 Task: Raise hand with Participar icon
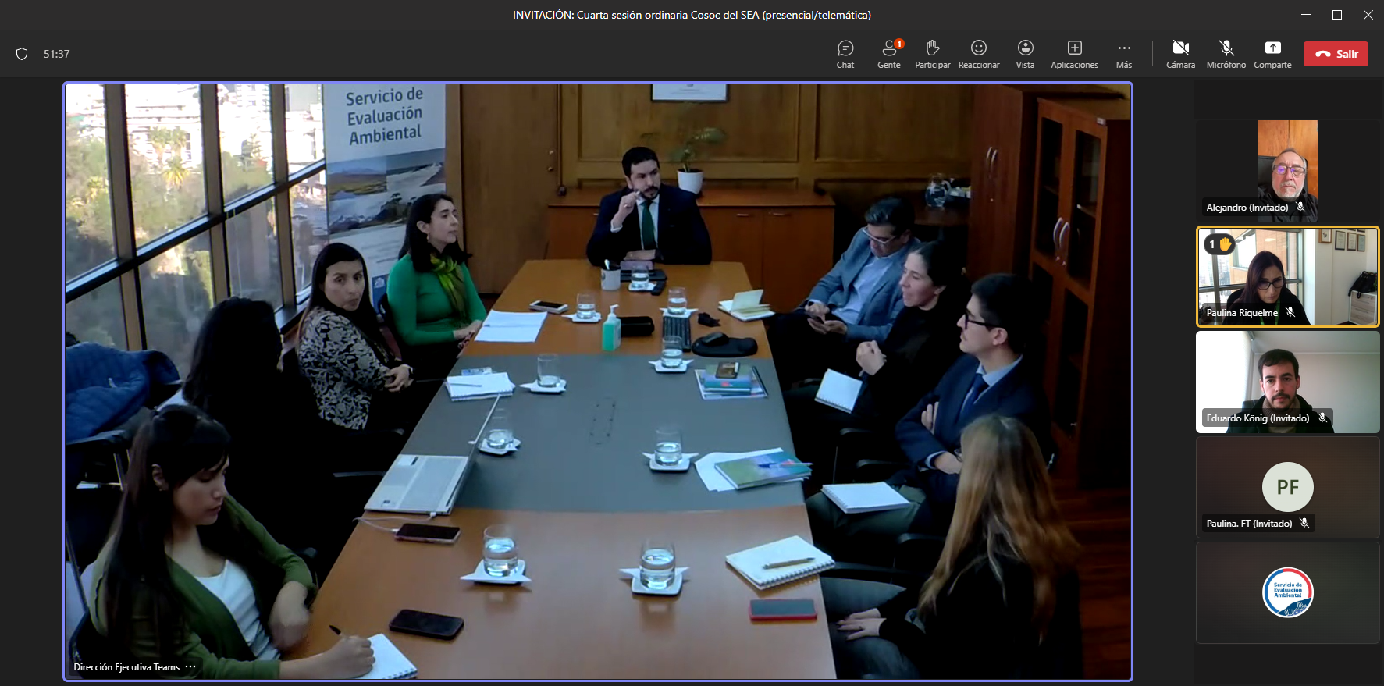click(x=932, y=54)
